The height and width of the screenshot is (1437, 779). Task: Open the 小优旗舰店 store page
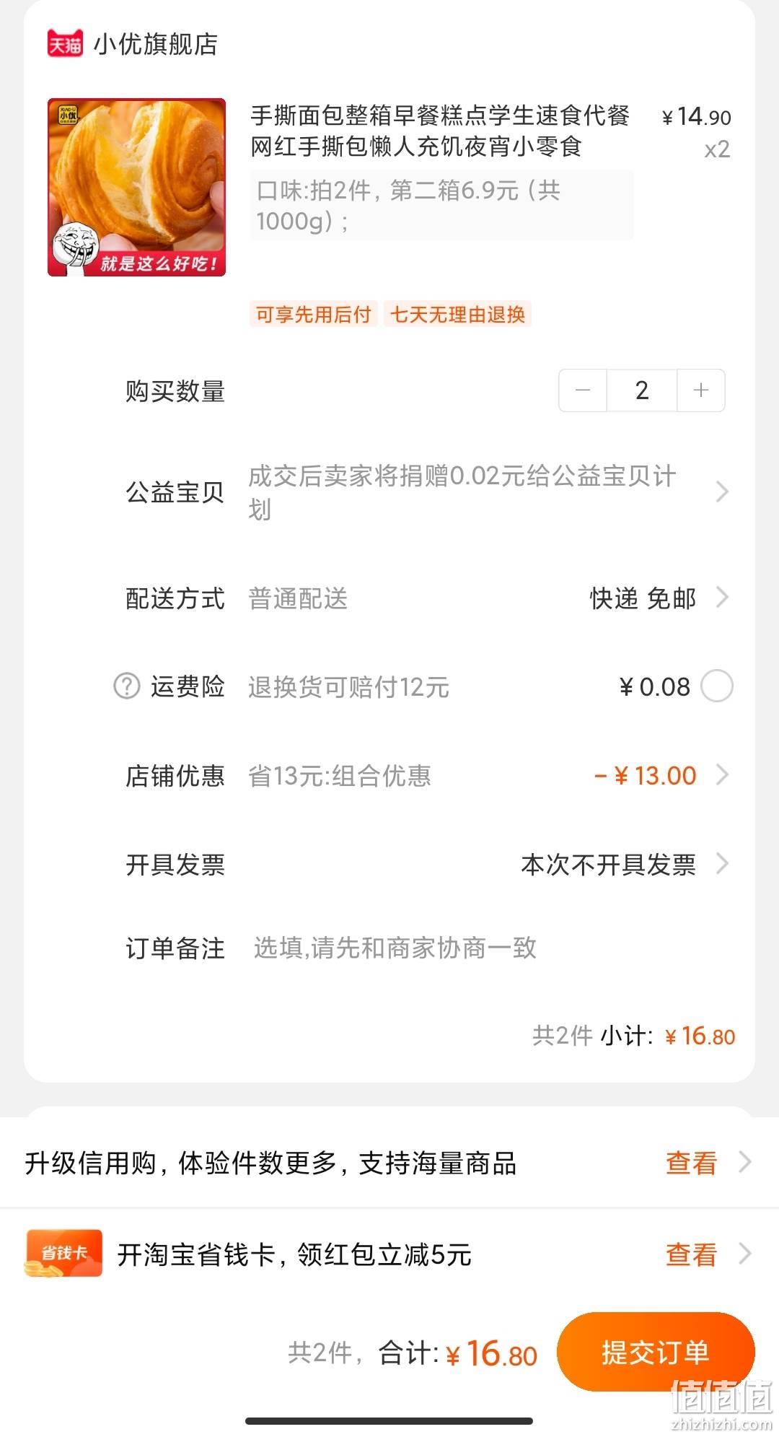(x=156, y=44)
